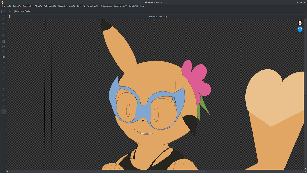The width and height of the screenshot is (307, 173).
Task: Select the Text tool
Action: click(x=3, y=90)
